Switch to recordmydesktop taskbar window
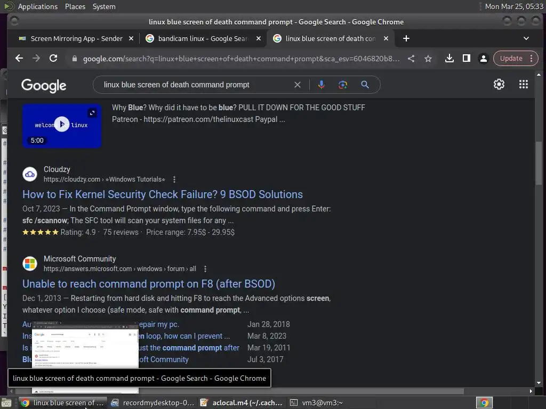The width and height of the screenshot is (546, 409). click(x=152, y=403)
